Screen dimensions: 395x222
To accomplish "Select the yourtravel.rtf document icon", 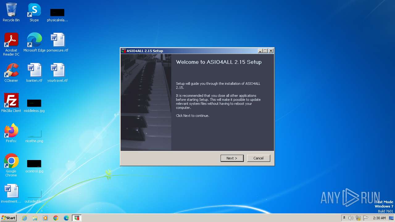I will [57, 73].
